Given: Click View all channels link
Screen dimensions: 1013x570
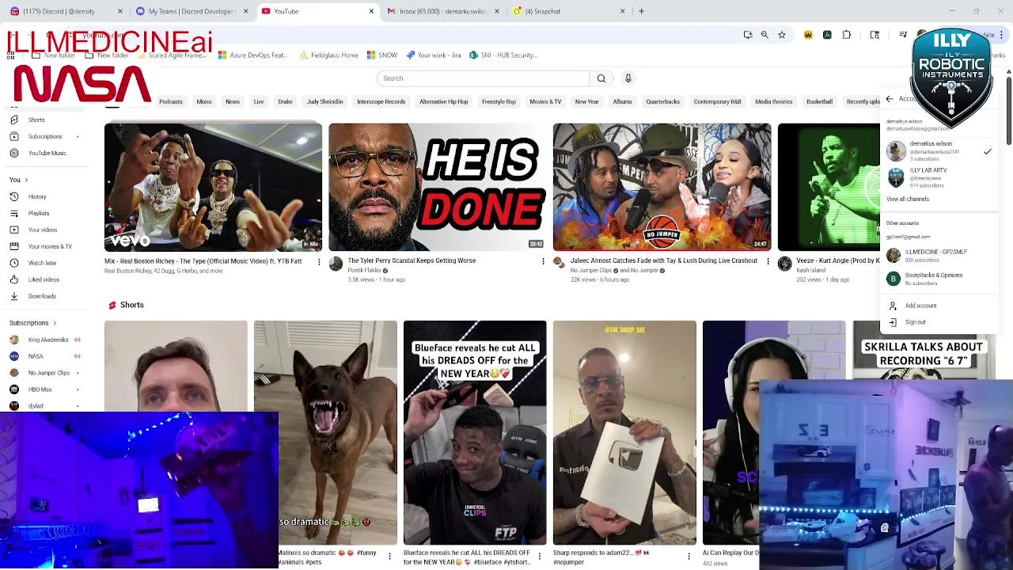Looking at the screenshot, I should [x=908, y=199].
